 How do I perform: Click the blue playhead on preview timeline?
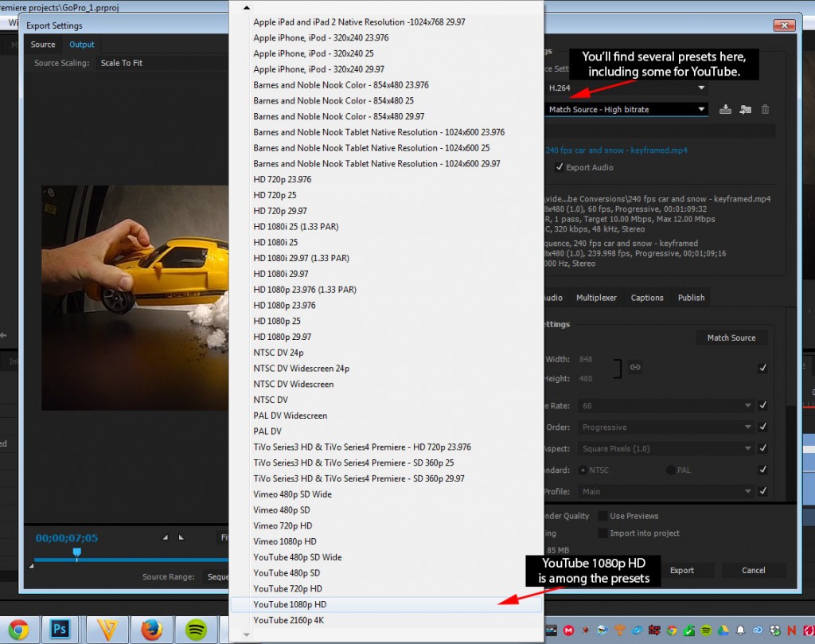77,552
